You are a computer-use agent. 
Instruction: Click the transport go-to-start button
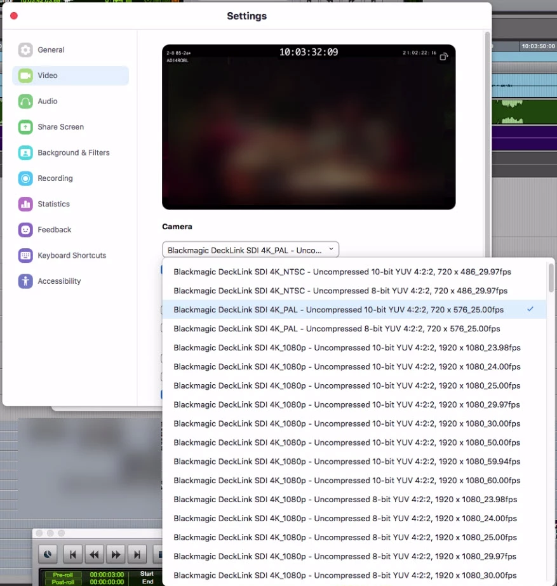tap(73, 554)
